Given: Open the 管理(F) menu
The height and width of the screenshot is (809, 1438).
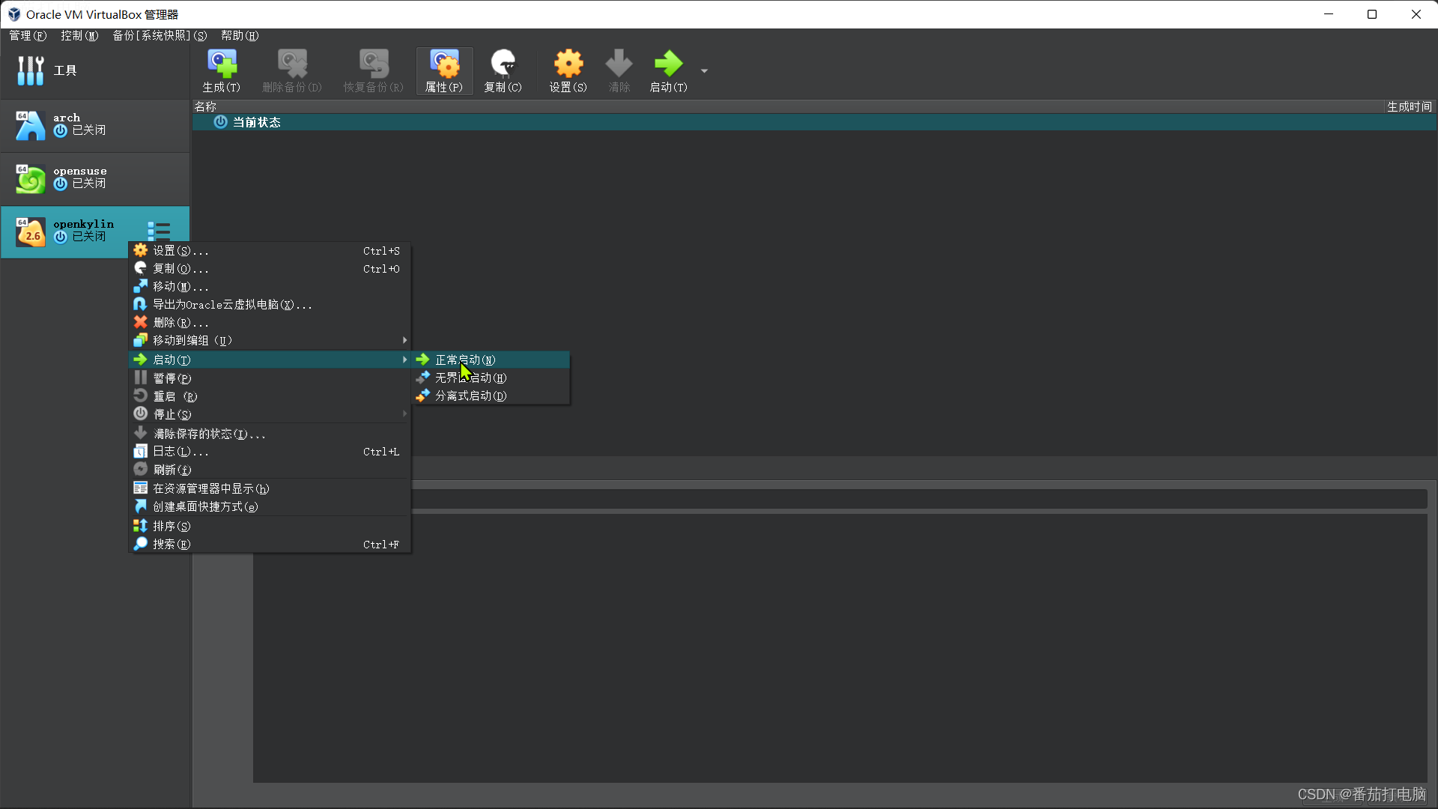Looking at the screenshot, I should pyautogui.click(x=28, y=36).
